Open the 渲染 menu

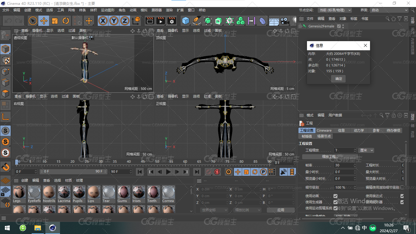coord(169,10)
